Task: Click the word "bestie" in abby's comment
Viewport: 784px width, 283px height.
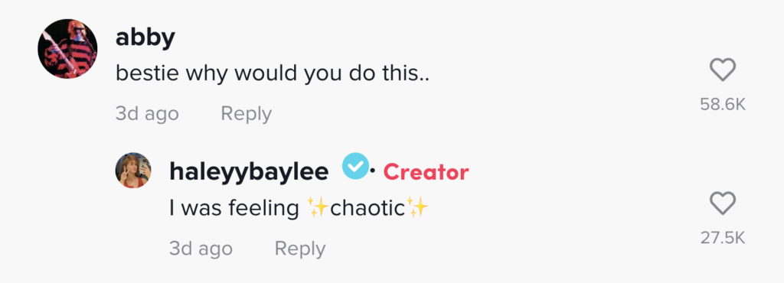Action: (x=148, y=73)
